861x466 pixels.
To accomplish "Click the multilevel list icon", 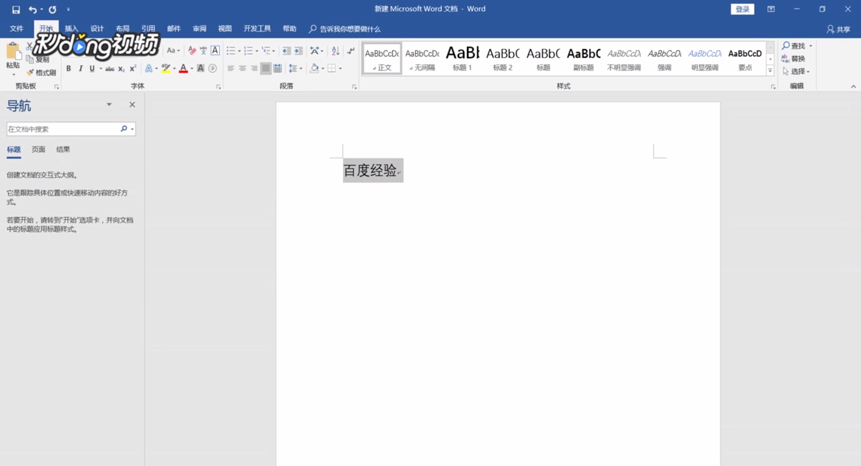I will [x=266, y=51].
